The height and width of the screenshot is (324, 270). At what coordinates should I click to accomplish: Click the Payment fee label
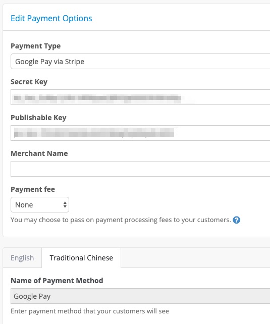[33, 189]
